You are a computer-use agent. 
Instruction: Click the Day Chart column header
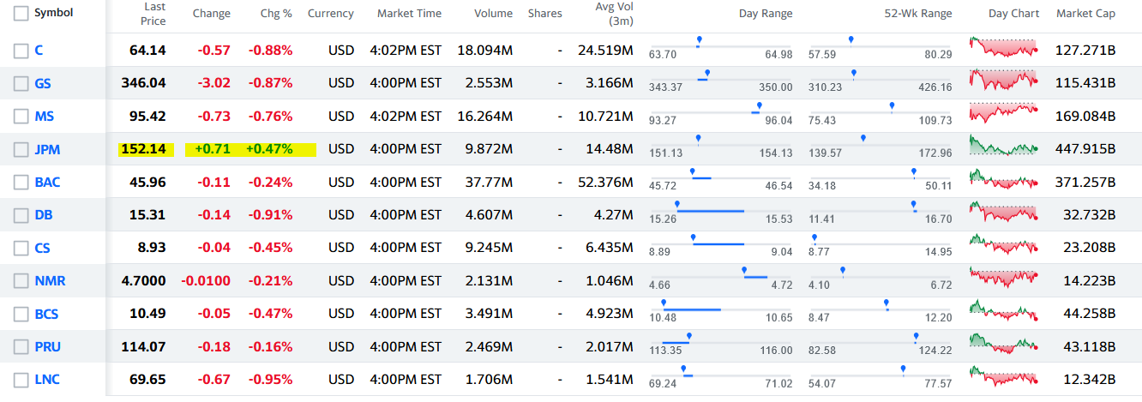coord(1013,14)
